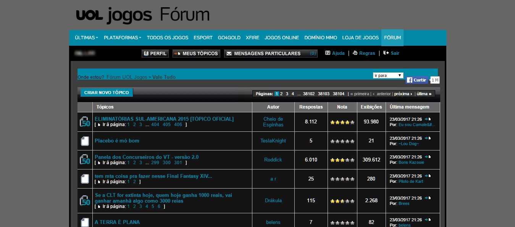Open last poster Piloto de Kart
Image resolution: width=515 pixels, height=227 pixels.
(411, 181)
